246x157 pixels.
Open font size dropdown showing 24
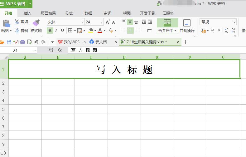(102, 22)
